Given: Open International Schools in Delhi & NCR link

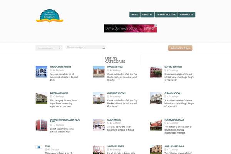Looking at the screenshot, I should tap(65, 121).
